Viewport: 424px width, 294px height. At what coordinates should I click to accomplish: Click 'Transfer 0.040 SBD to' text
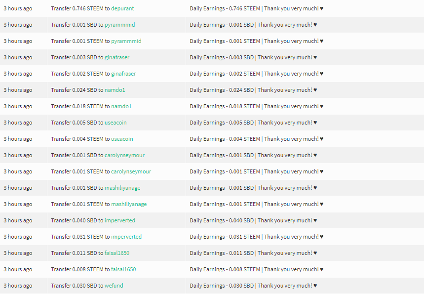point(77,220)
